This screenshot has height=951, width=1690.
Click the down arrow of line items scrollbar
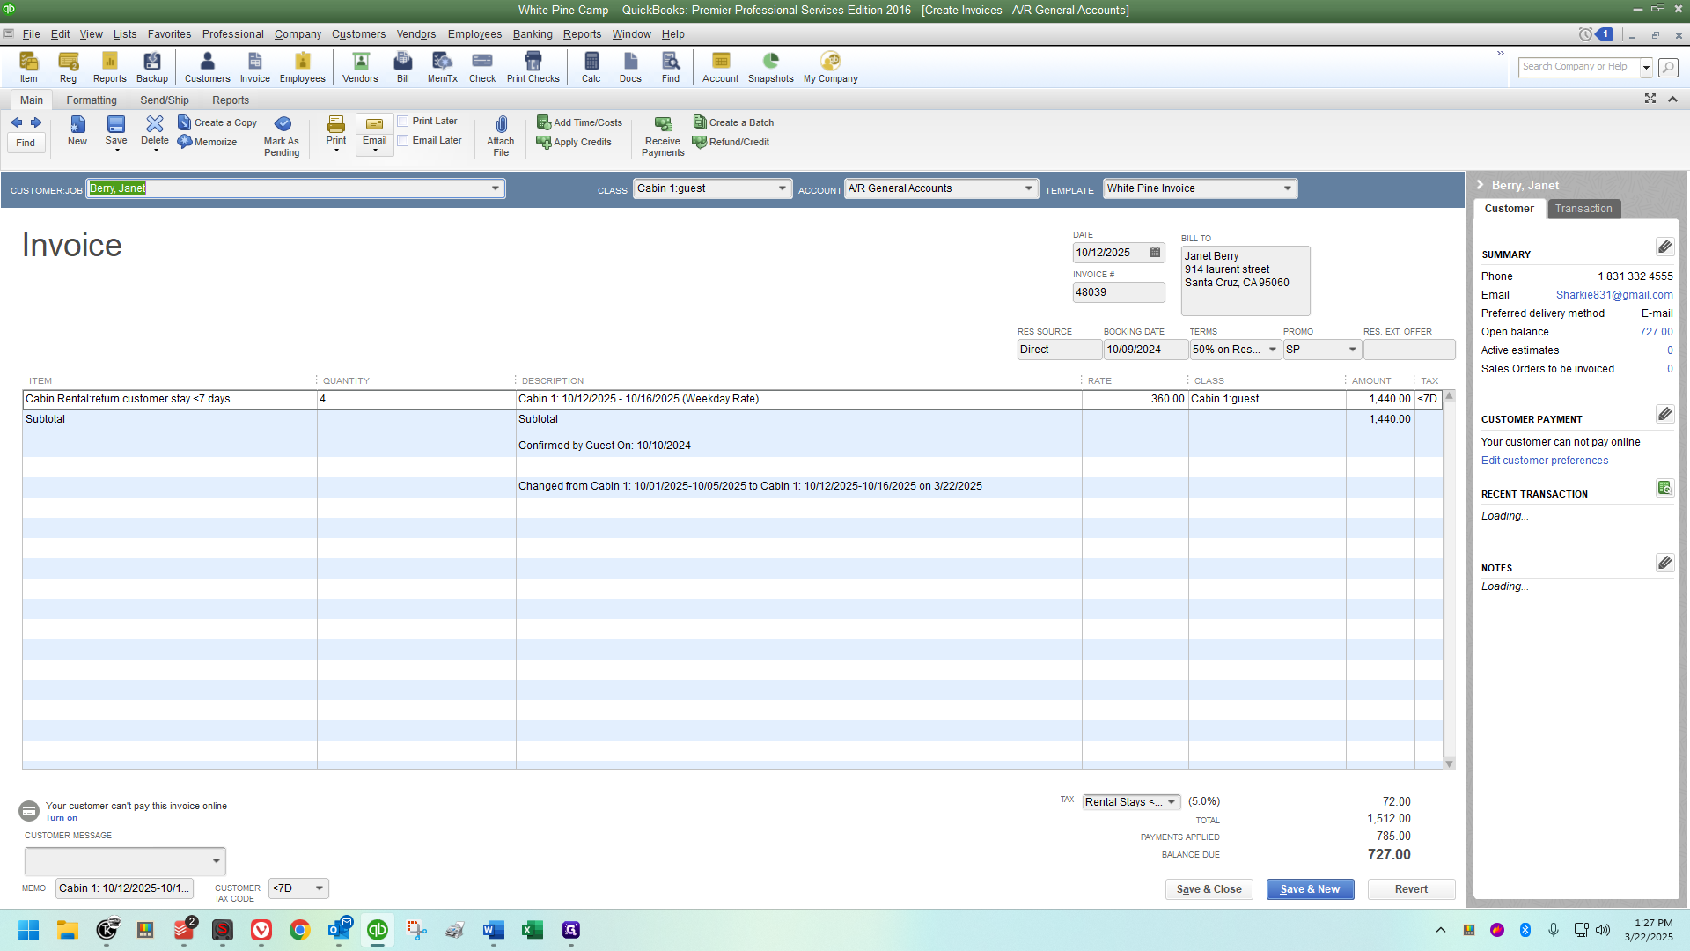[1449, 763]
